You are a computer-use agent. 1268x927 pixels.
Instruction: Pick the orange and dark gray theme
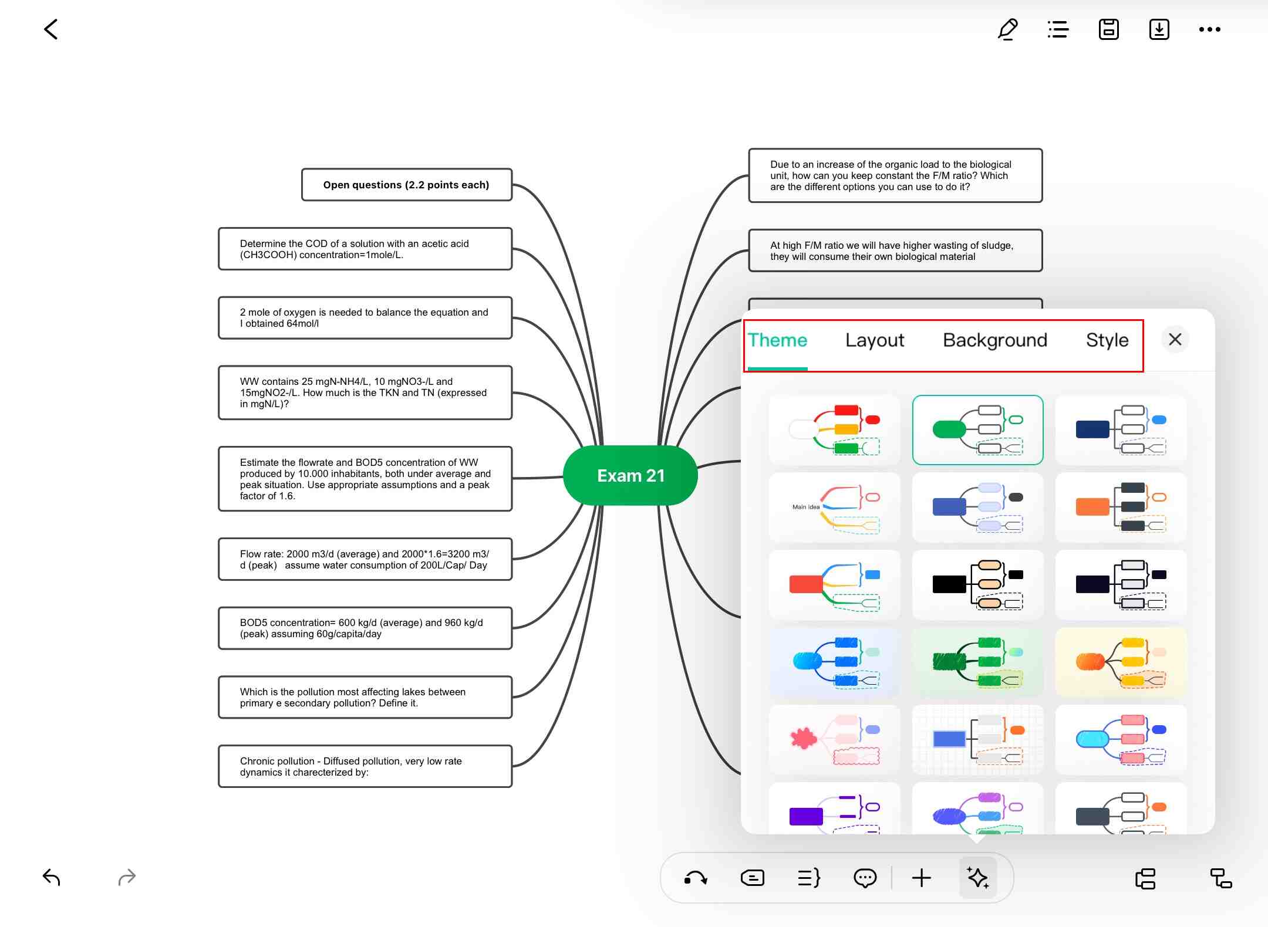(1120, 508)
